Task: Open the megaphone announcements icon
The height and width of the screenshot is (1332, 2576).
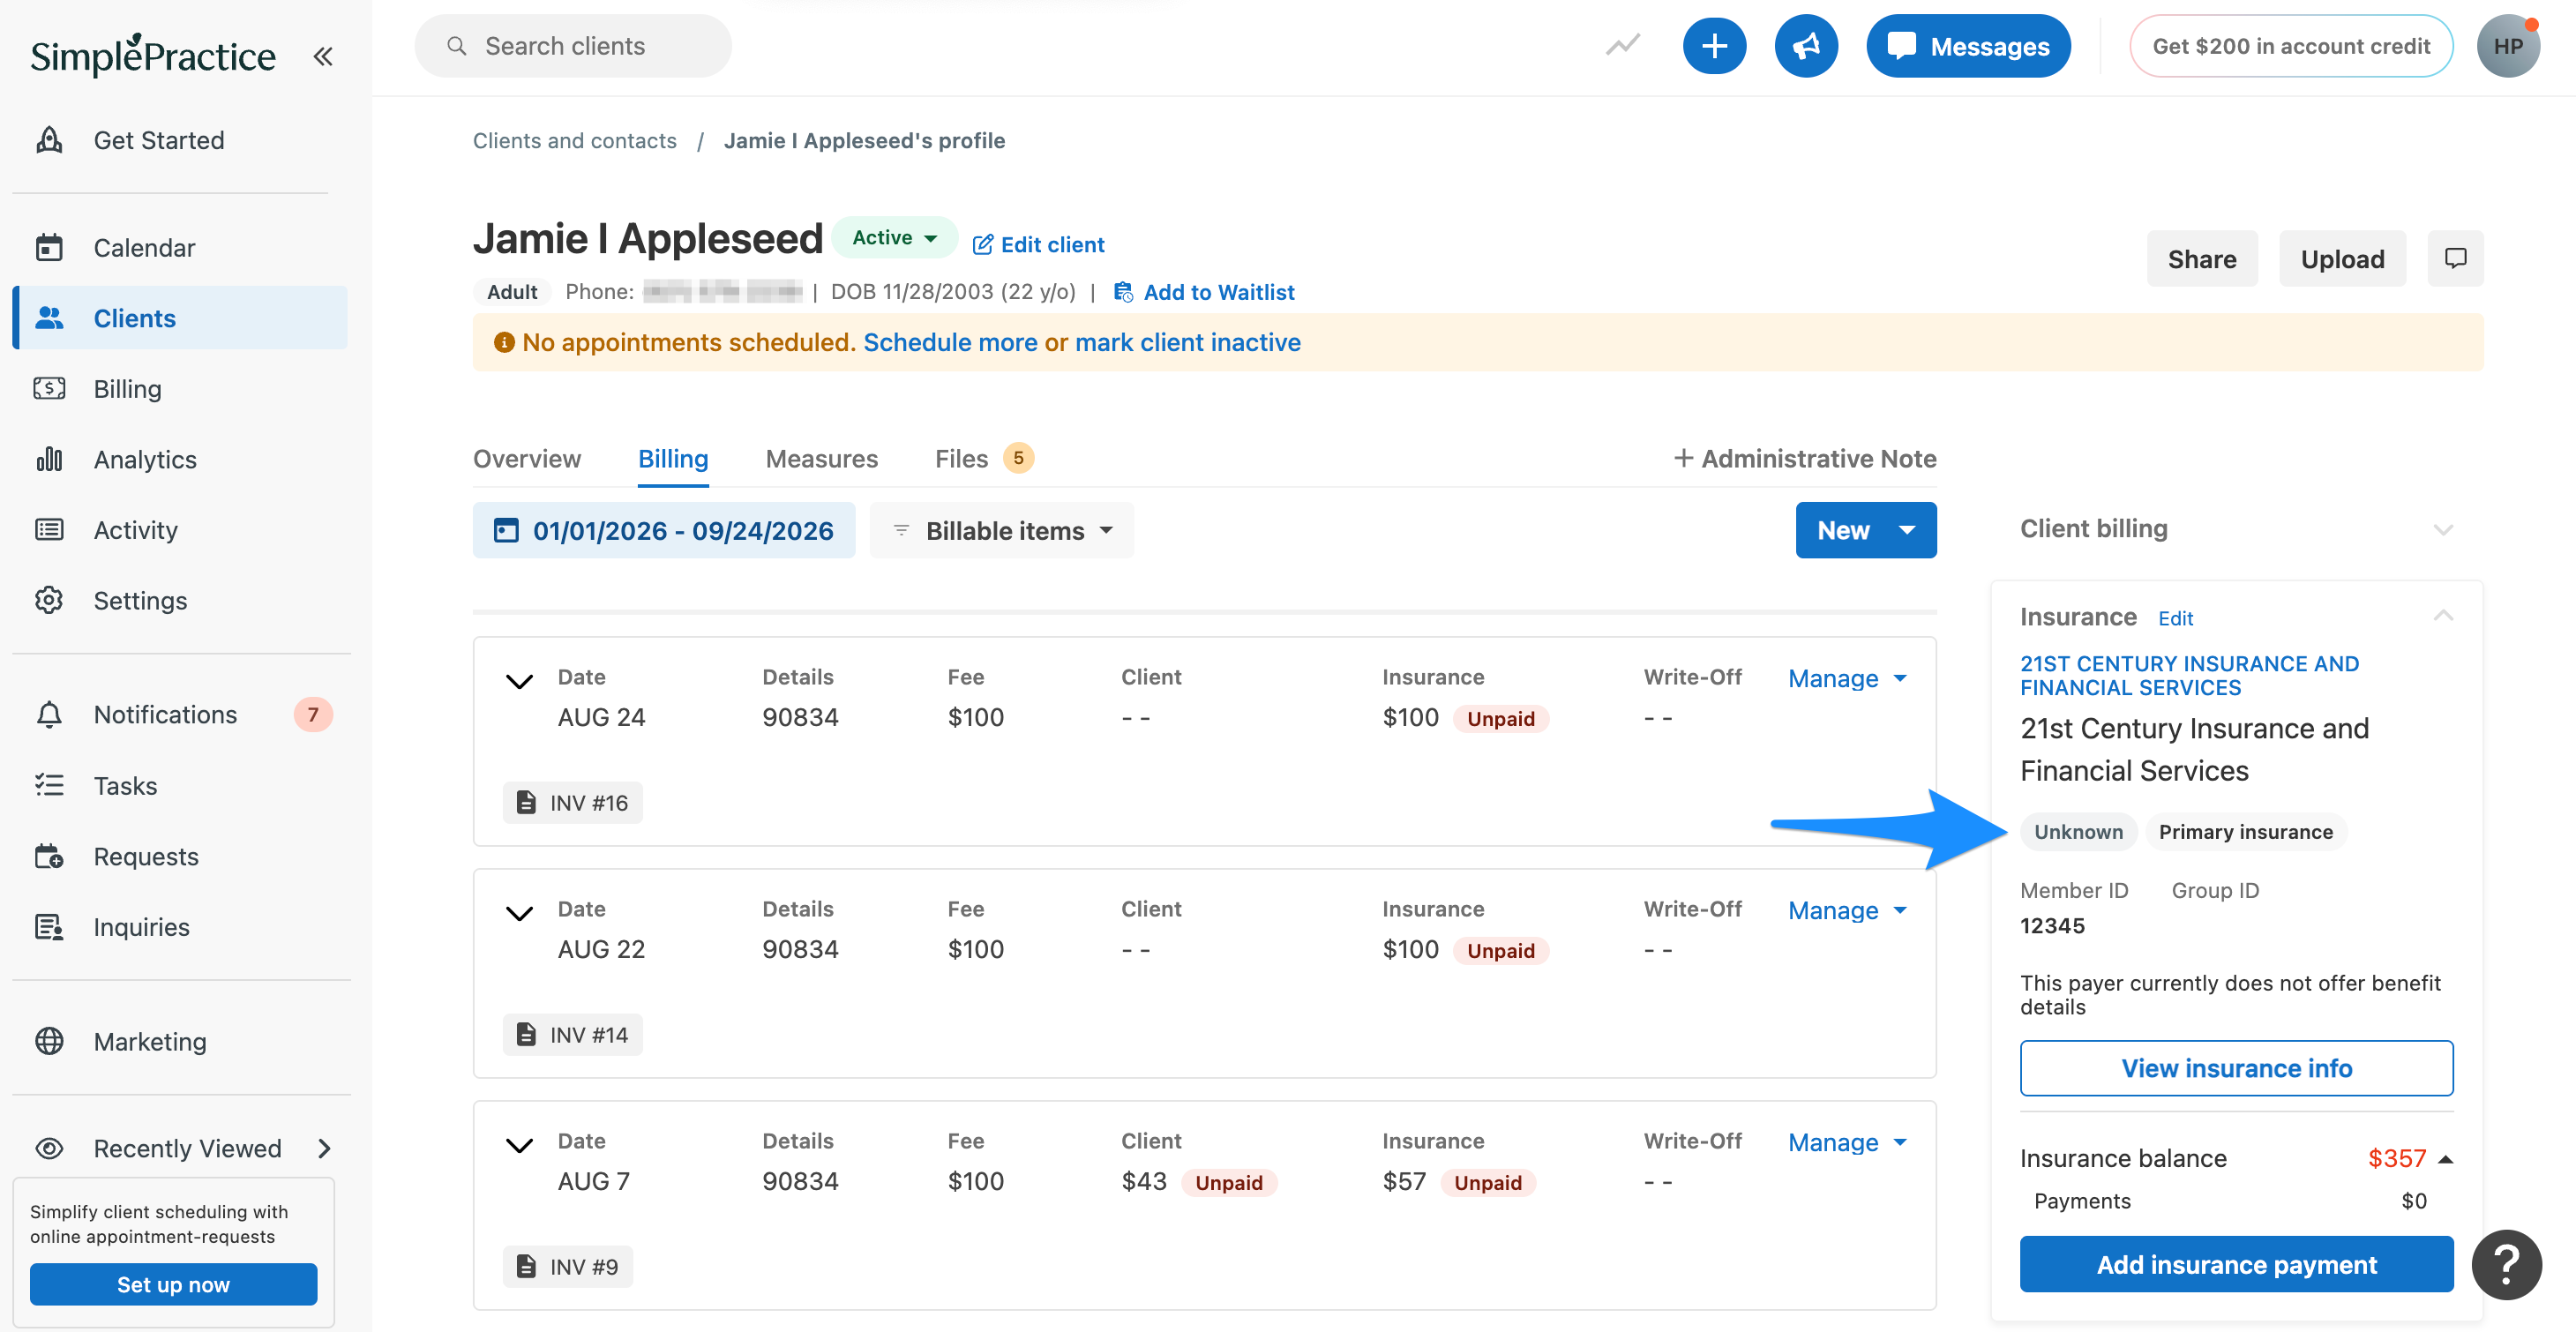Action: pos(1806,46)
